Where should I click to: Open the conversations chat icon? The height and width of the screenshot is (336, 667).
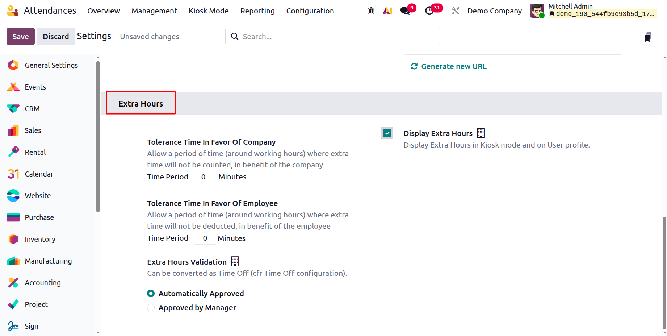click(x=405, y=11)
